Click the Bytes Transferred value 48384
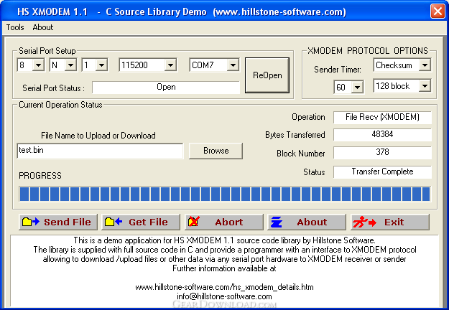 pyautogui.click(x=382, y=134)
